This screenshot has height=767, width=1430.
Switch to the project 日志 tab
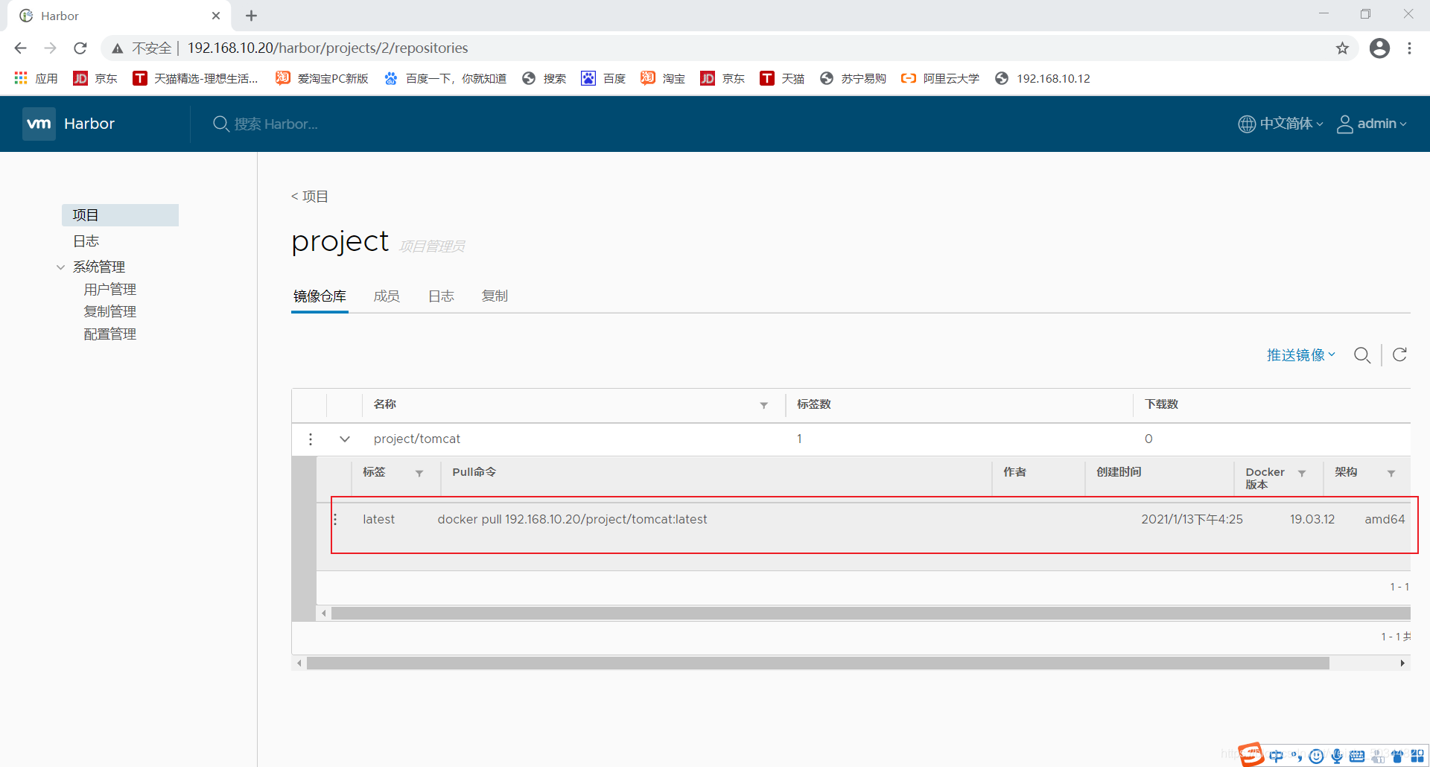pyautogui.click(x=441, y=296)
